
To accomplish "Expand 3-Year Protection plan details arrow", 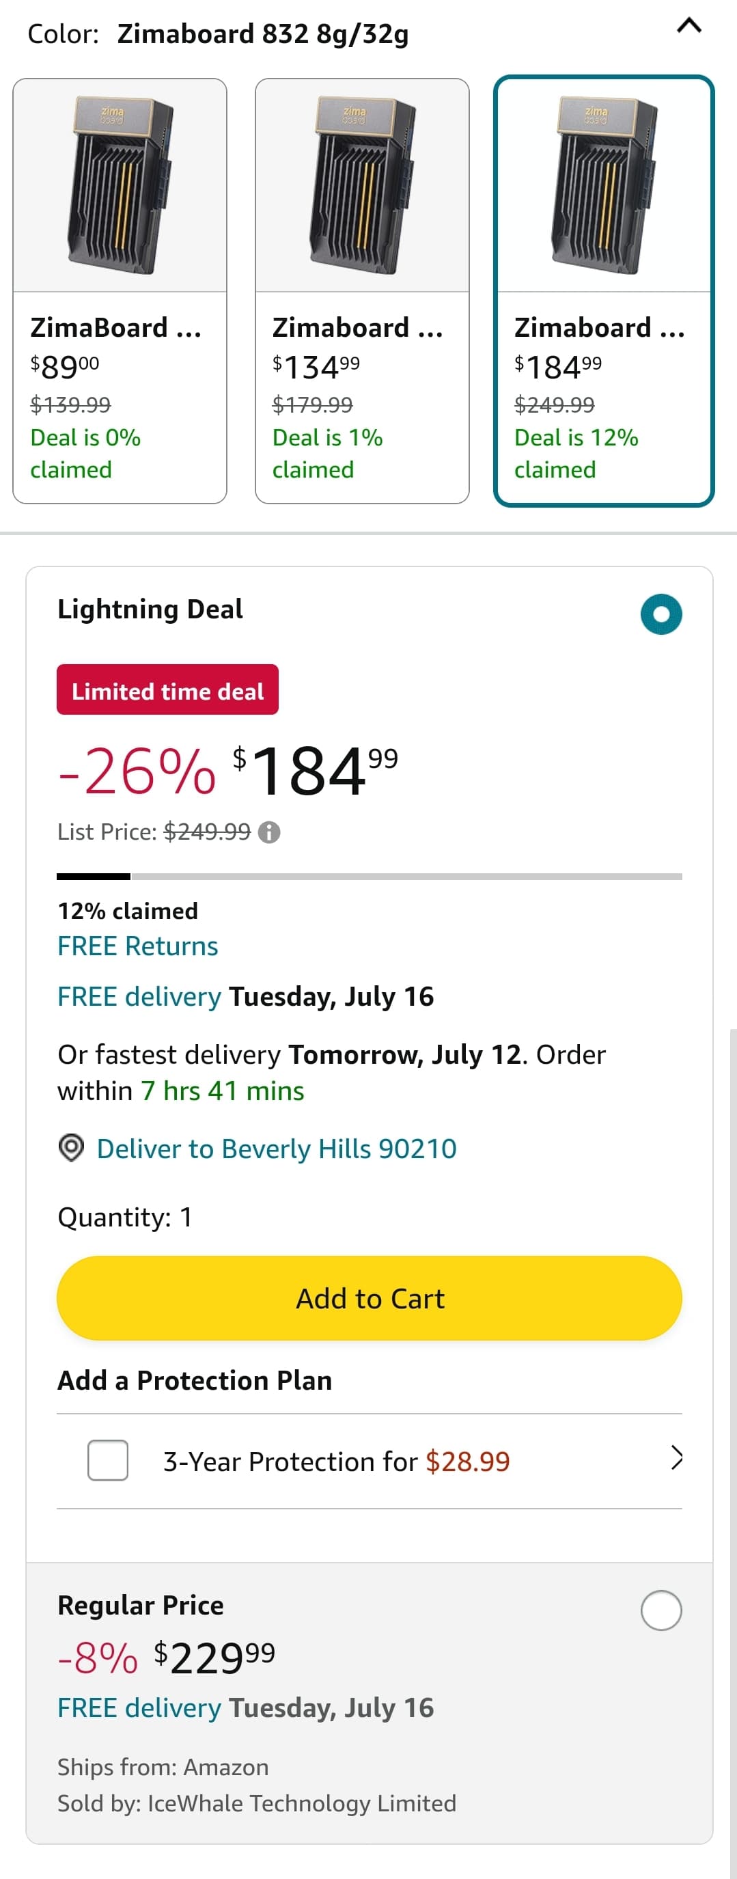I will (x=676, y=1458).
